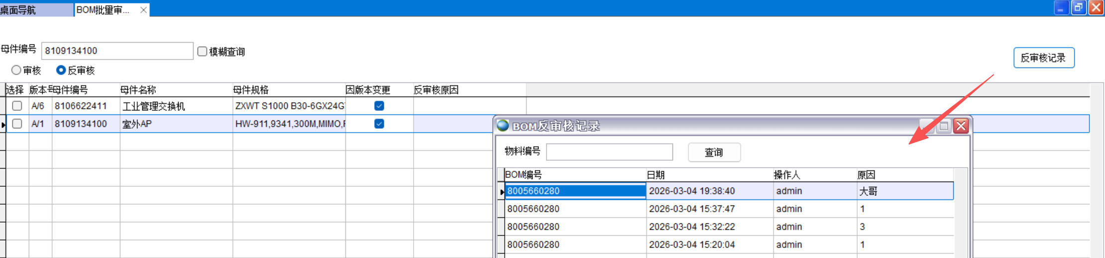
Task: Check the select box for 室外AP row
Action: tap(17, 124)
